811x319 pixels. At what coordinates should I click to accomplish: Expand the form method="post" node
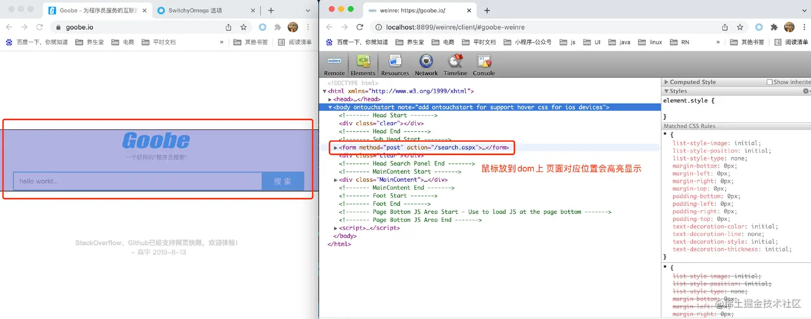pyautogui.click(x=336, y=147)
